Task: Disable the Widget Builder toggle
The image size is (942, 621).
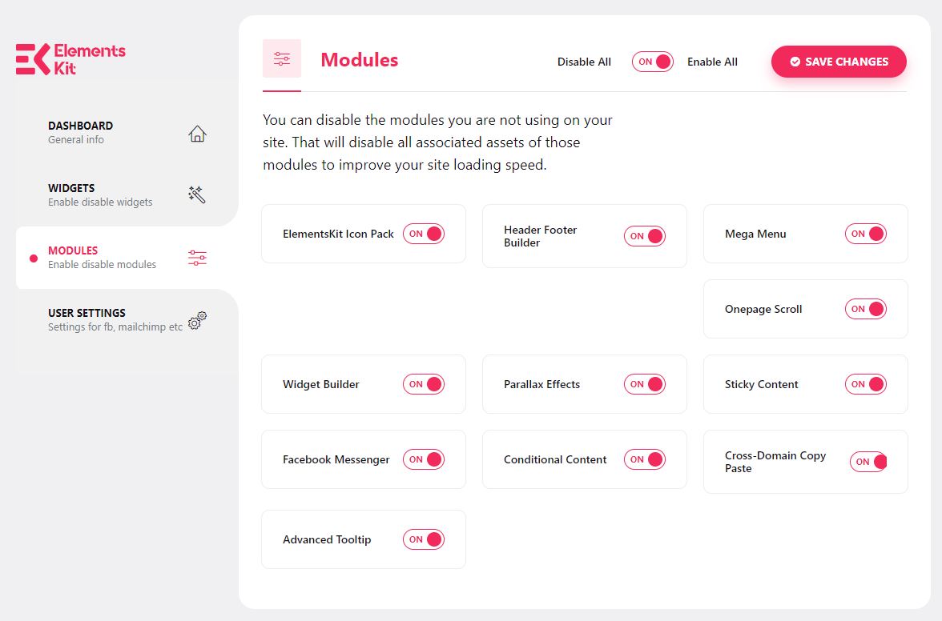Action: coord(424,384)
